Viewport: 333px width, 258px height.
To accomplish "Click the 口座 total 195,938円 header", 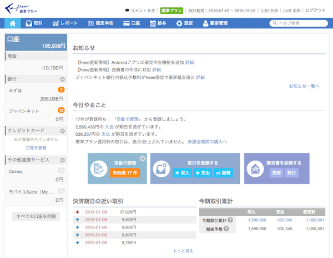I will tap(36, 42).
